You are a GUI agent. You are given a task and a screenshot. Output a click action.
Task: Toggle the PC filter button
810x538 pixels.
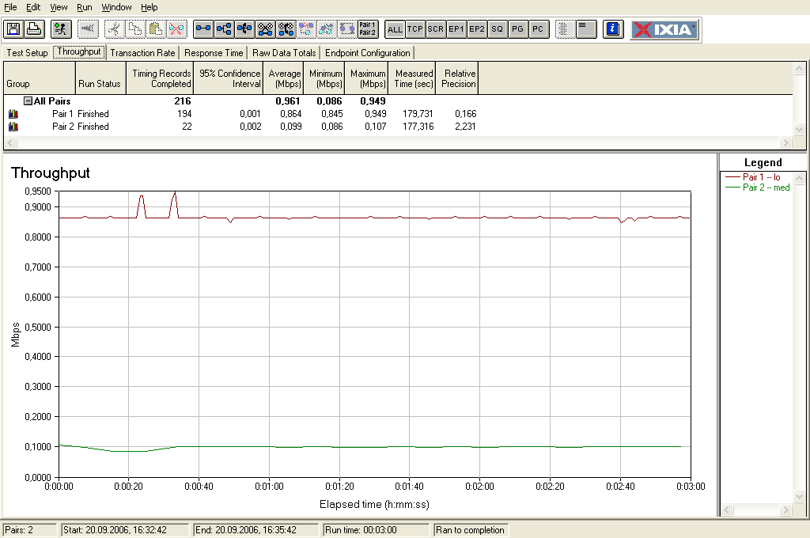click(x=538, y=29)
